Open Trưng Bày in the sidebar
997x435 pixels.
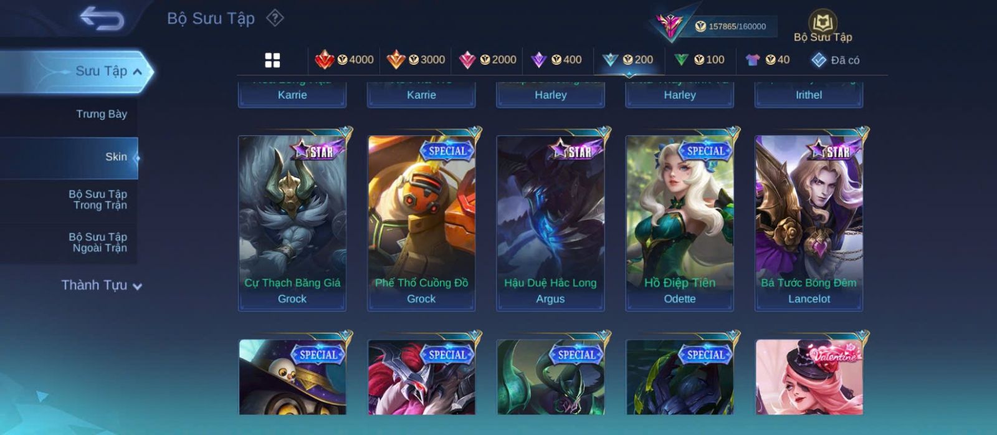click(x=102, y=114)
